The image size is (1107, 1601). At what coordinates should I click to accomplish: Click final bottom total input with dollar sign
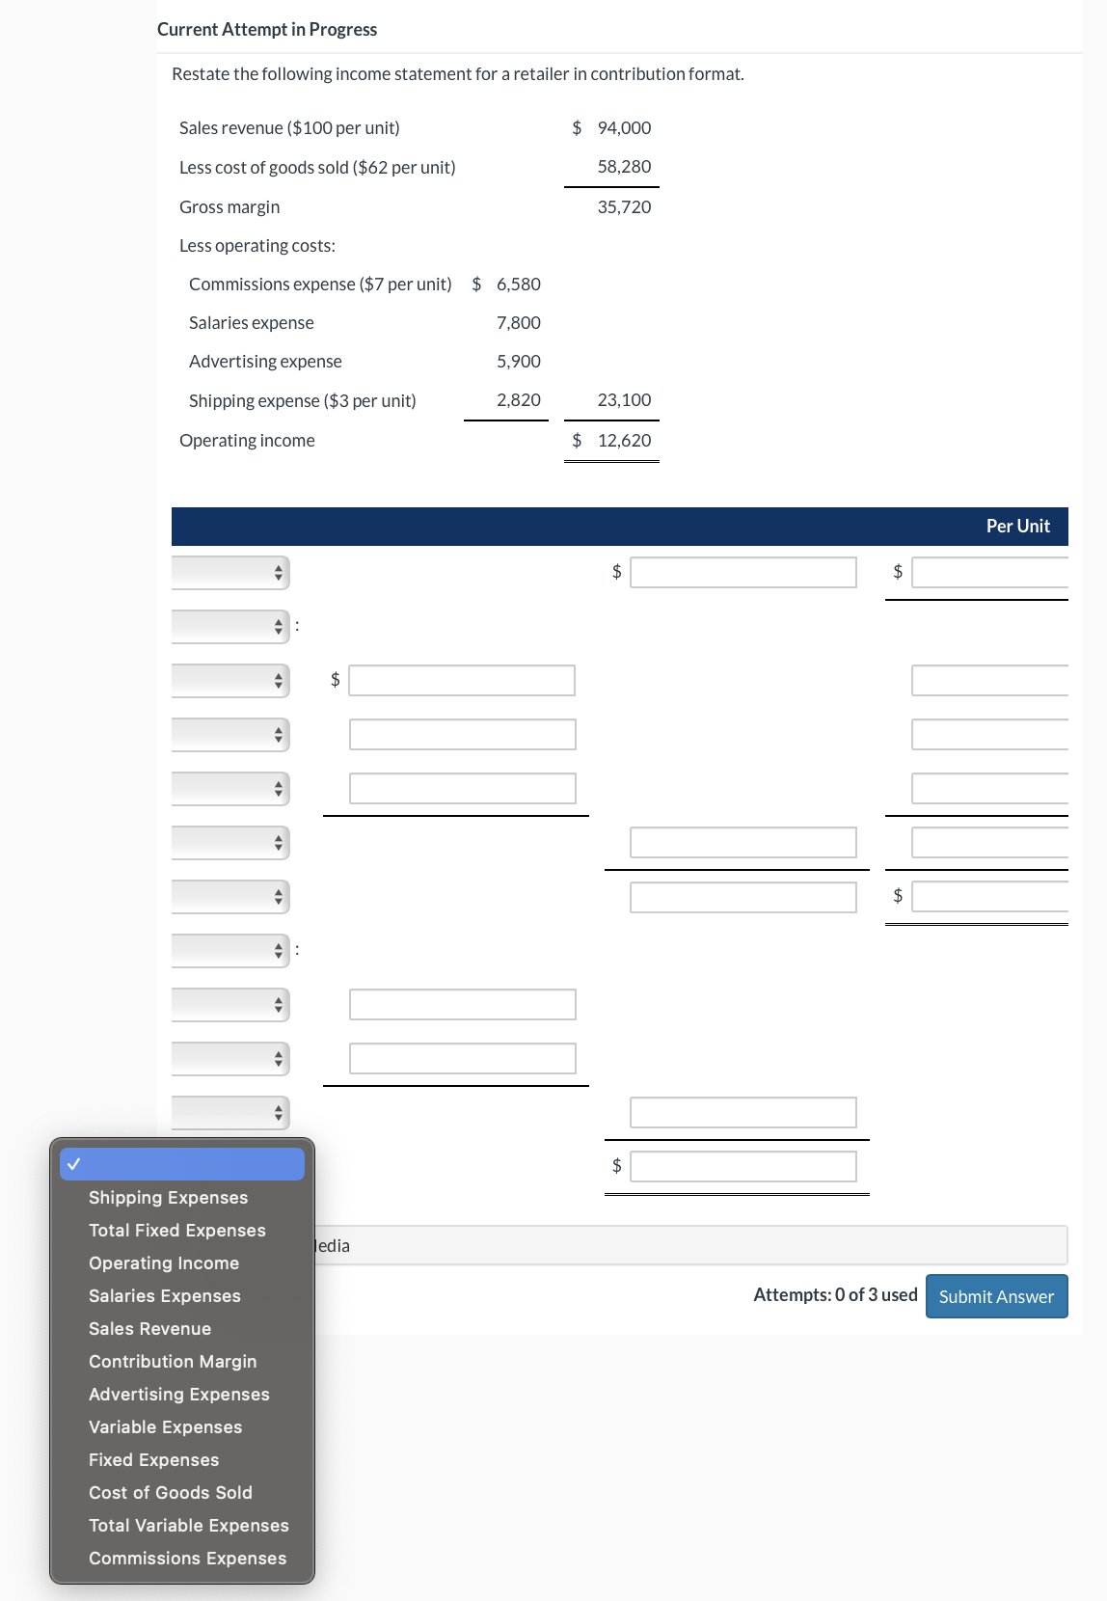click(743, 1166)
